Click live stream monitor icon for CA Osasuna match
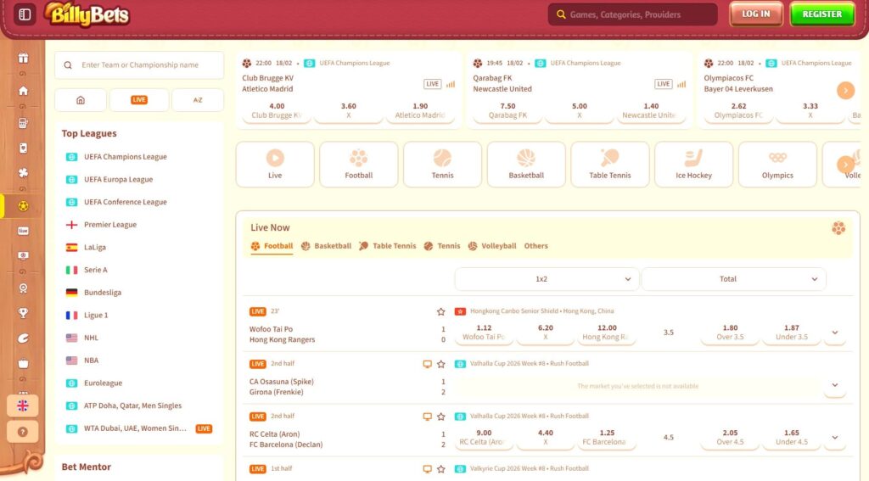 pos(428,364)
